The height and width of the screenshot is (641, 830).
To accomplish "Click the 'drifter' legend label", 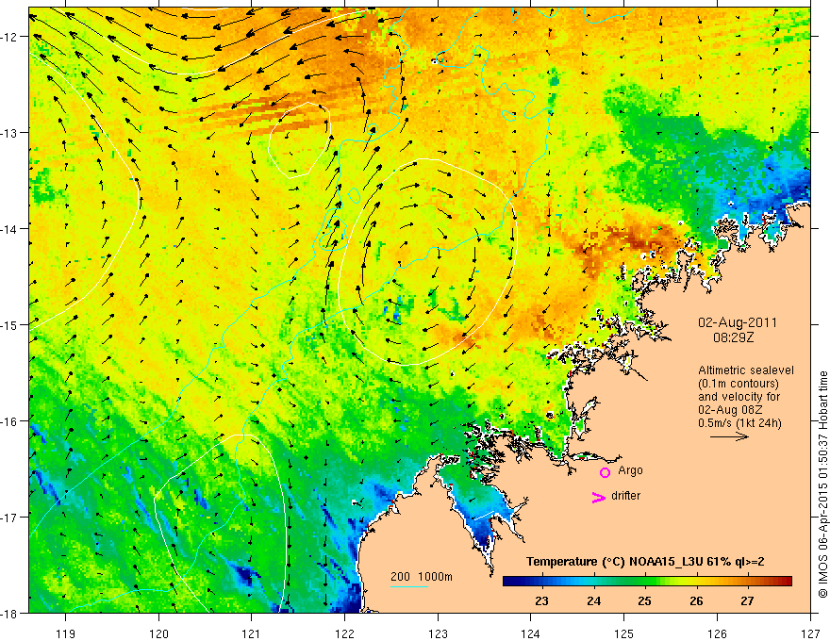I will tap(625, 496).
